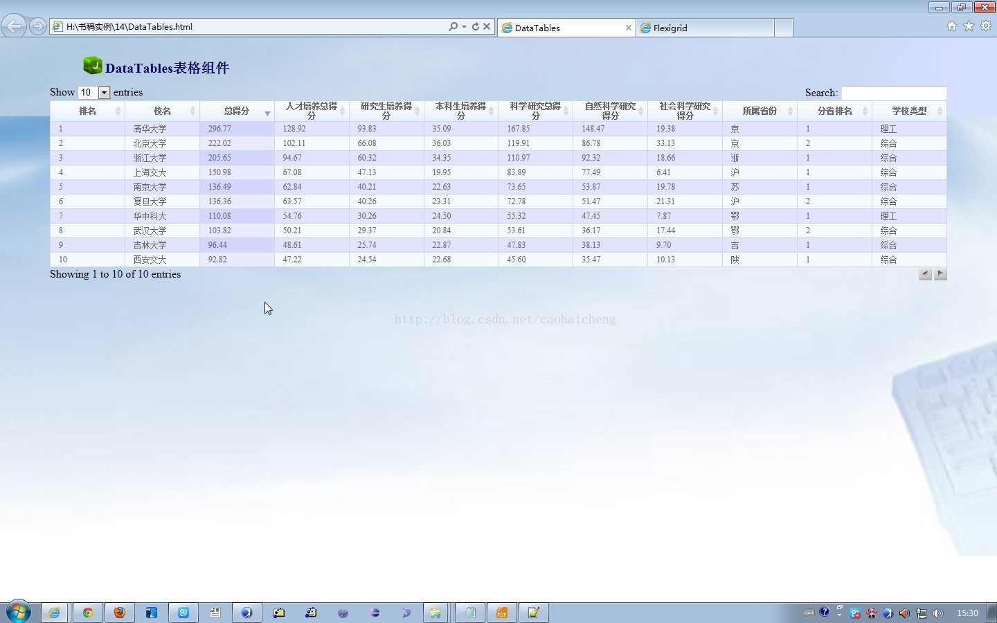Select 南京大学 cell in the table

(x=162, y=187)
